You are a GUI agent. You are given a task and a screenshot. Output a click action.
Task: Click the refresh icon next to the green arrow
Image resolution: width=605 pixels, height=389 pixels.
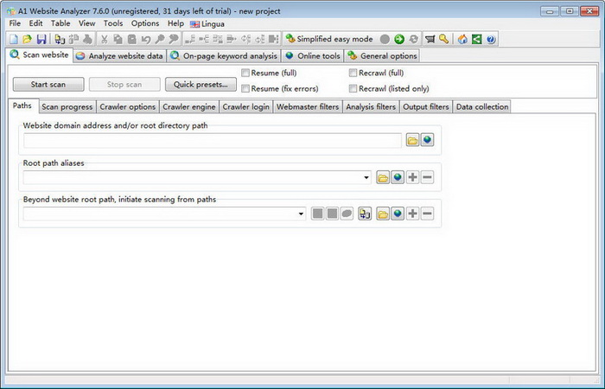414,39
